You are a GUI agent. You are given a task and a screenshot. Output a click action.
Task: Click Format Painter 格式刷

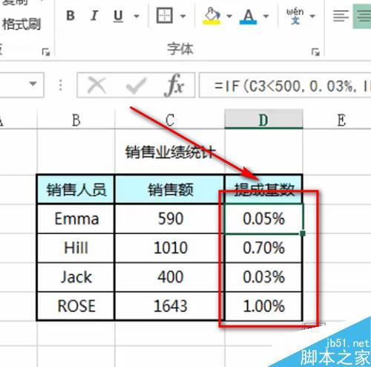point(22,25)
